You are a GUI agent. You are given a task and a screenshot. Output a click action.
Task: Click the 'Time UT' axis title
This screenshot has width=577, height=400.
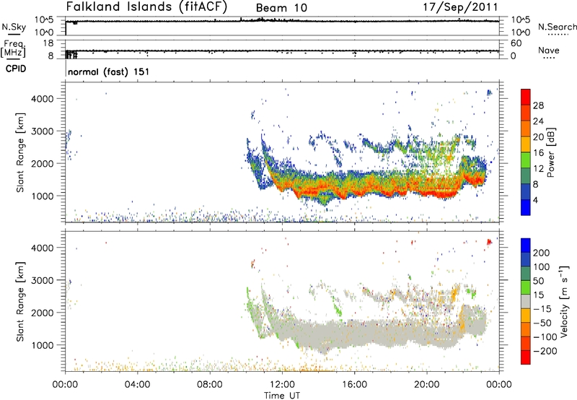[x=282, y=396]
